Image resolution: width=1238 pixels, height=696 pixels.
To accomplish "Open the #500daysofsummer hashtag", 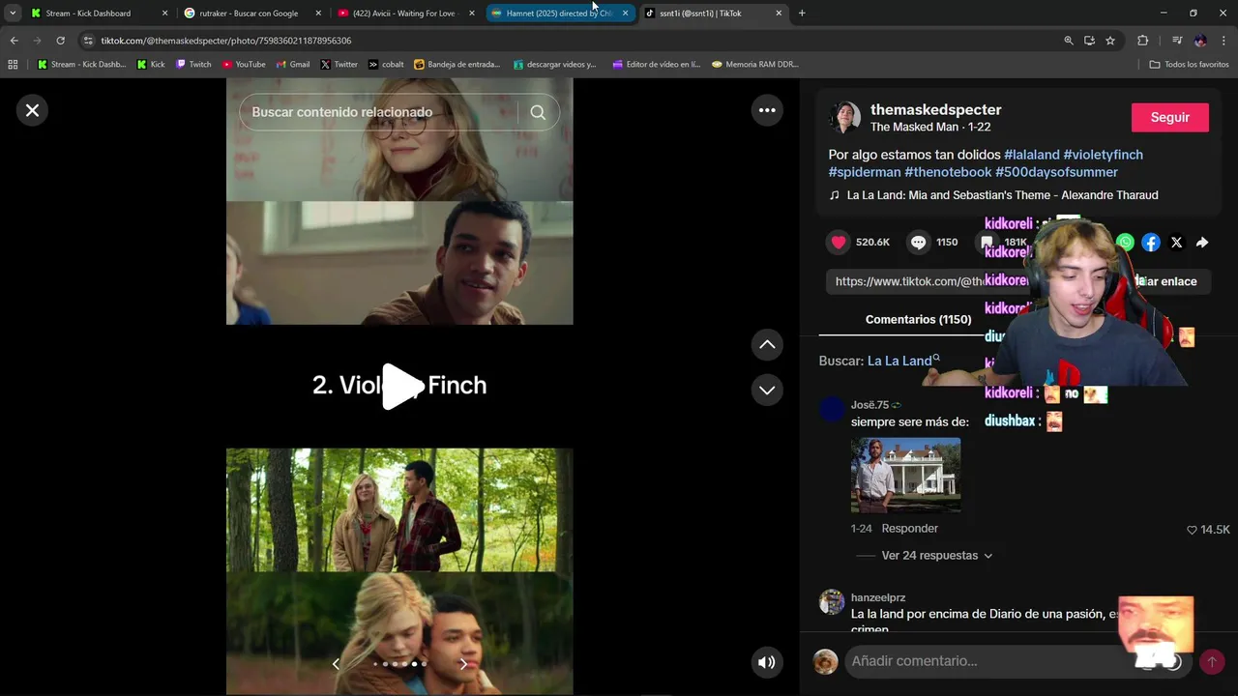I will pyautogui.click(x=1056, y=172).
